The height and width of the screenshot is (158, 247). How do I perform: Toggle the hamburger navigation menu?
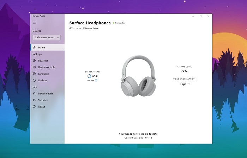(34, 23)
